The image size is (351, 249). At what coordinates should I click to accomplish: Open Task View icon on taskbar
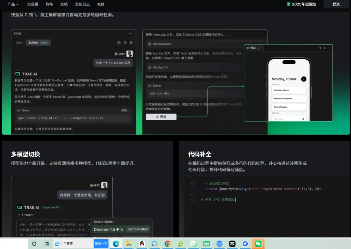click(x=47, y=243)
